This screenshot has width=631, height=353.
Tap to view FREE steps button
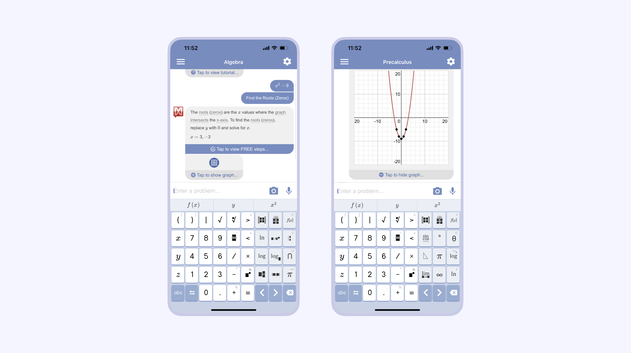point(238,149)
